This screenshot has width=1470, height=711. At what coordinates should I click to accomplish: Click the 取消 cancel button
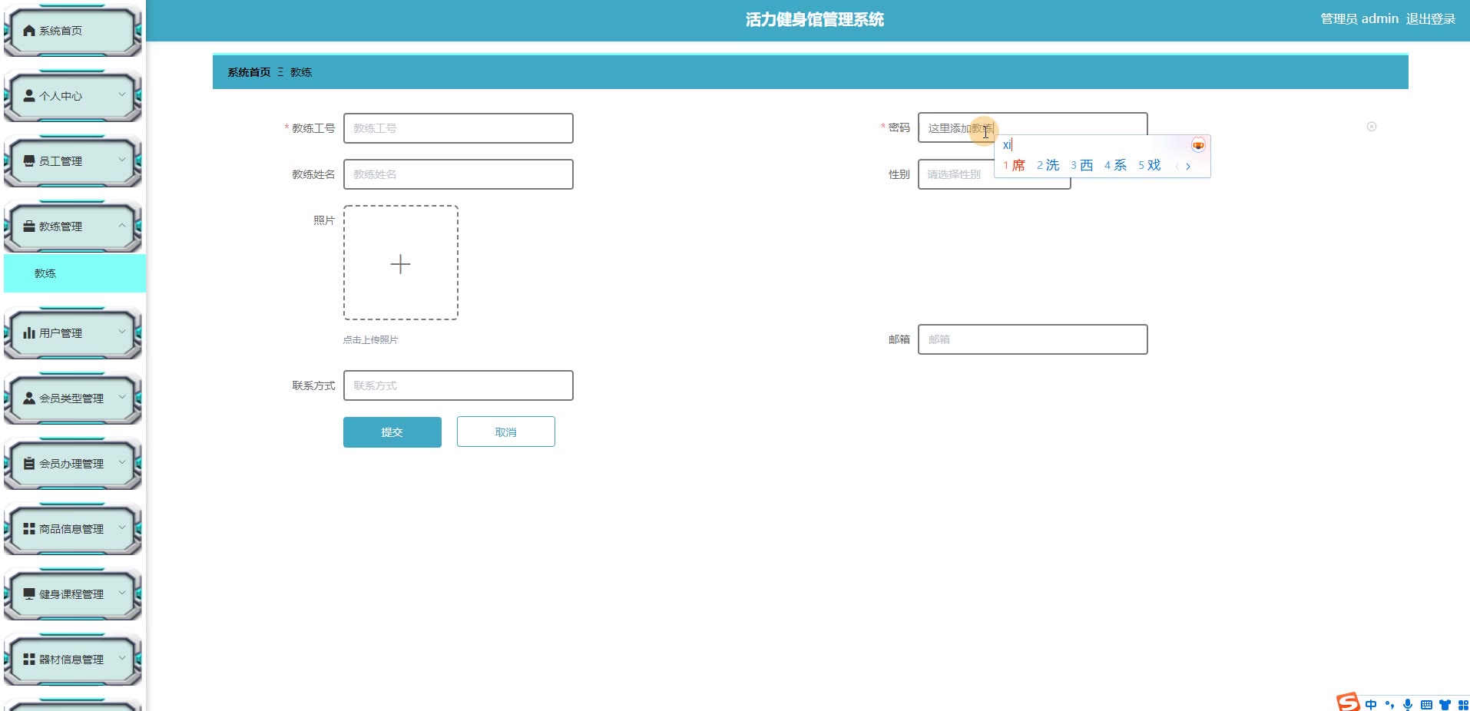coord(506,432)
